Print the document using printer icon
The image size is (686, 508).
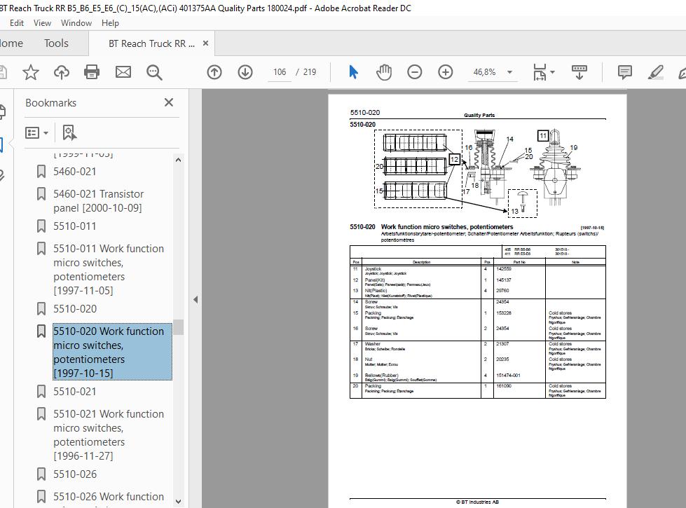tap(92, 72)
